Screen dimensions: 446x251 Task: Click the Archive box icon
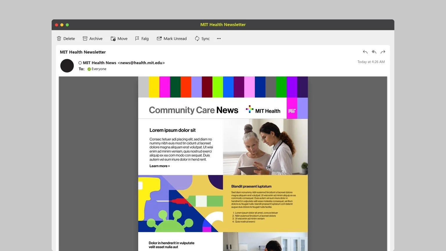click(85, 38)
